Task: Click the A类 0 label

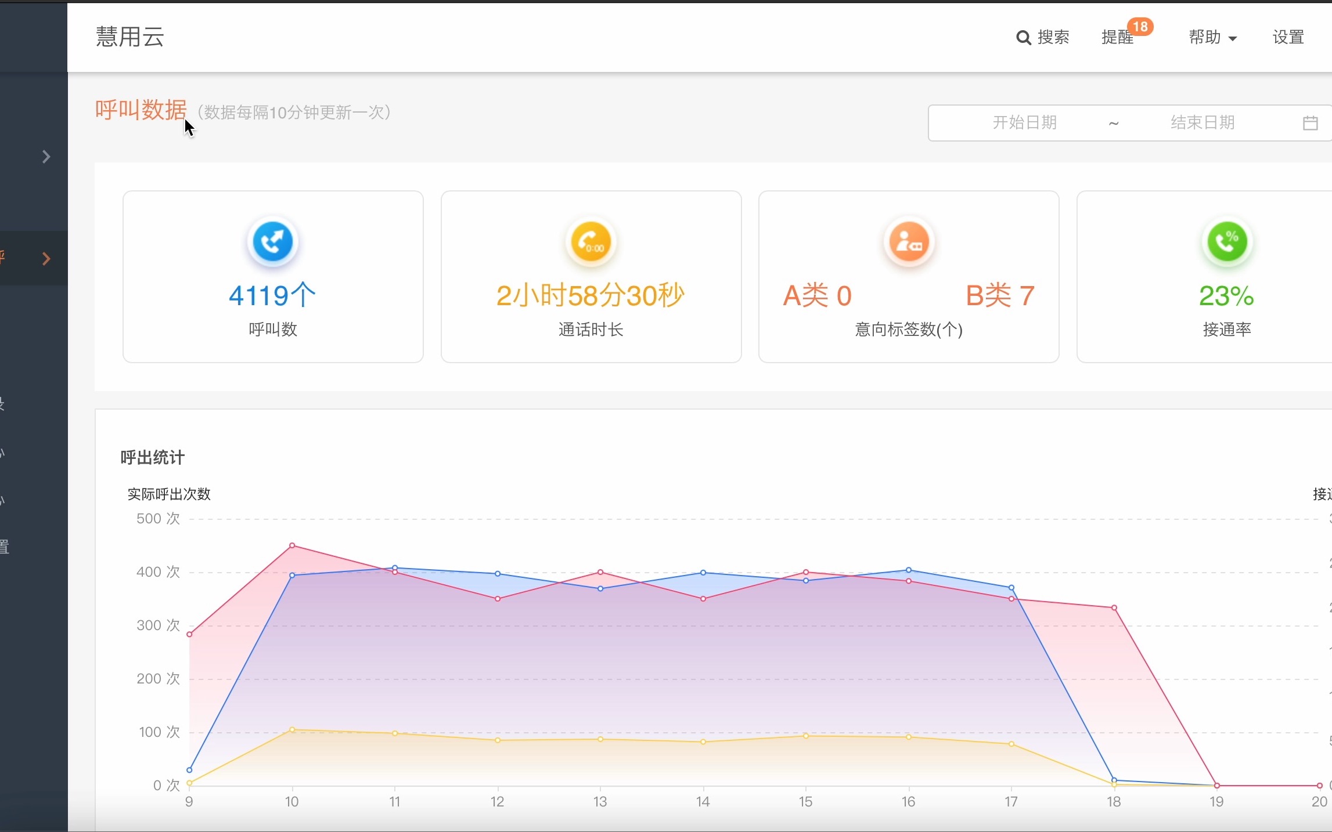Action: coord(817,296)
